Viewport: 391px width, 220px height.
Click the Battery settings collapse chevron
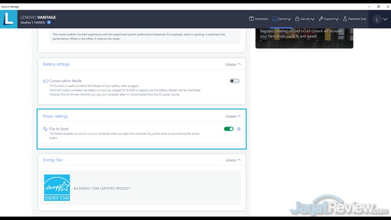click(x=239, y=64)
